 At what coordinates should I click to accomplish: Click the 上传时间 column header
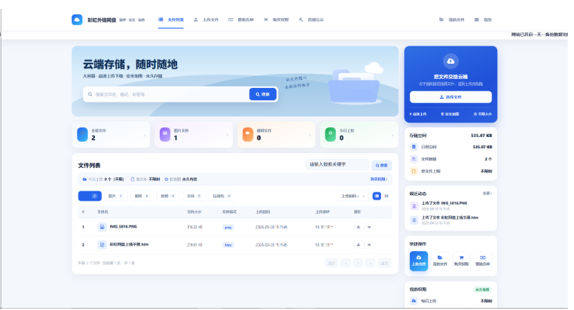click(263, 212)
